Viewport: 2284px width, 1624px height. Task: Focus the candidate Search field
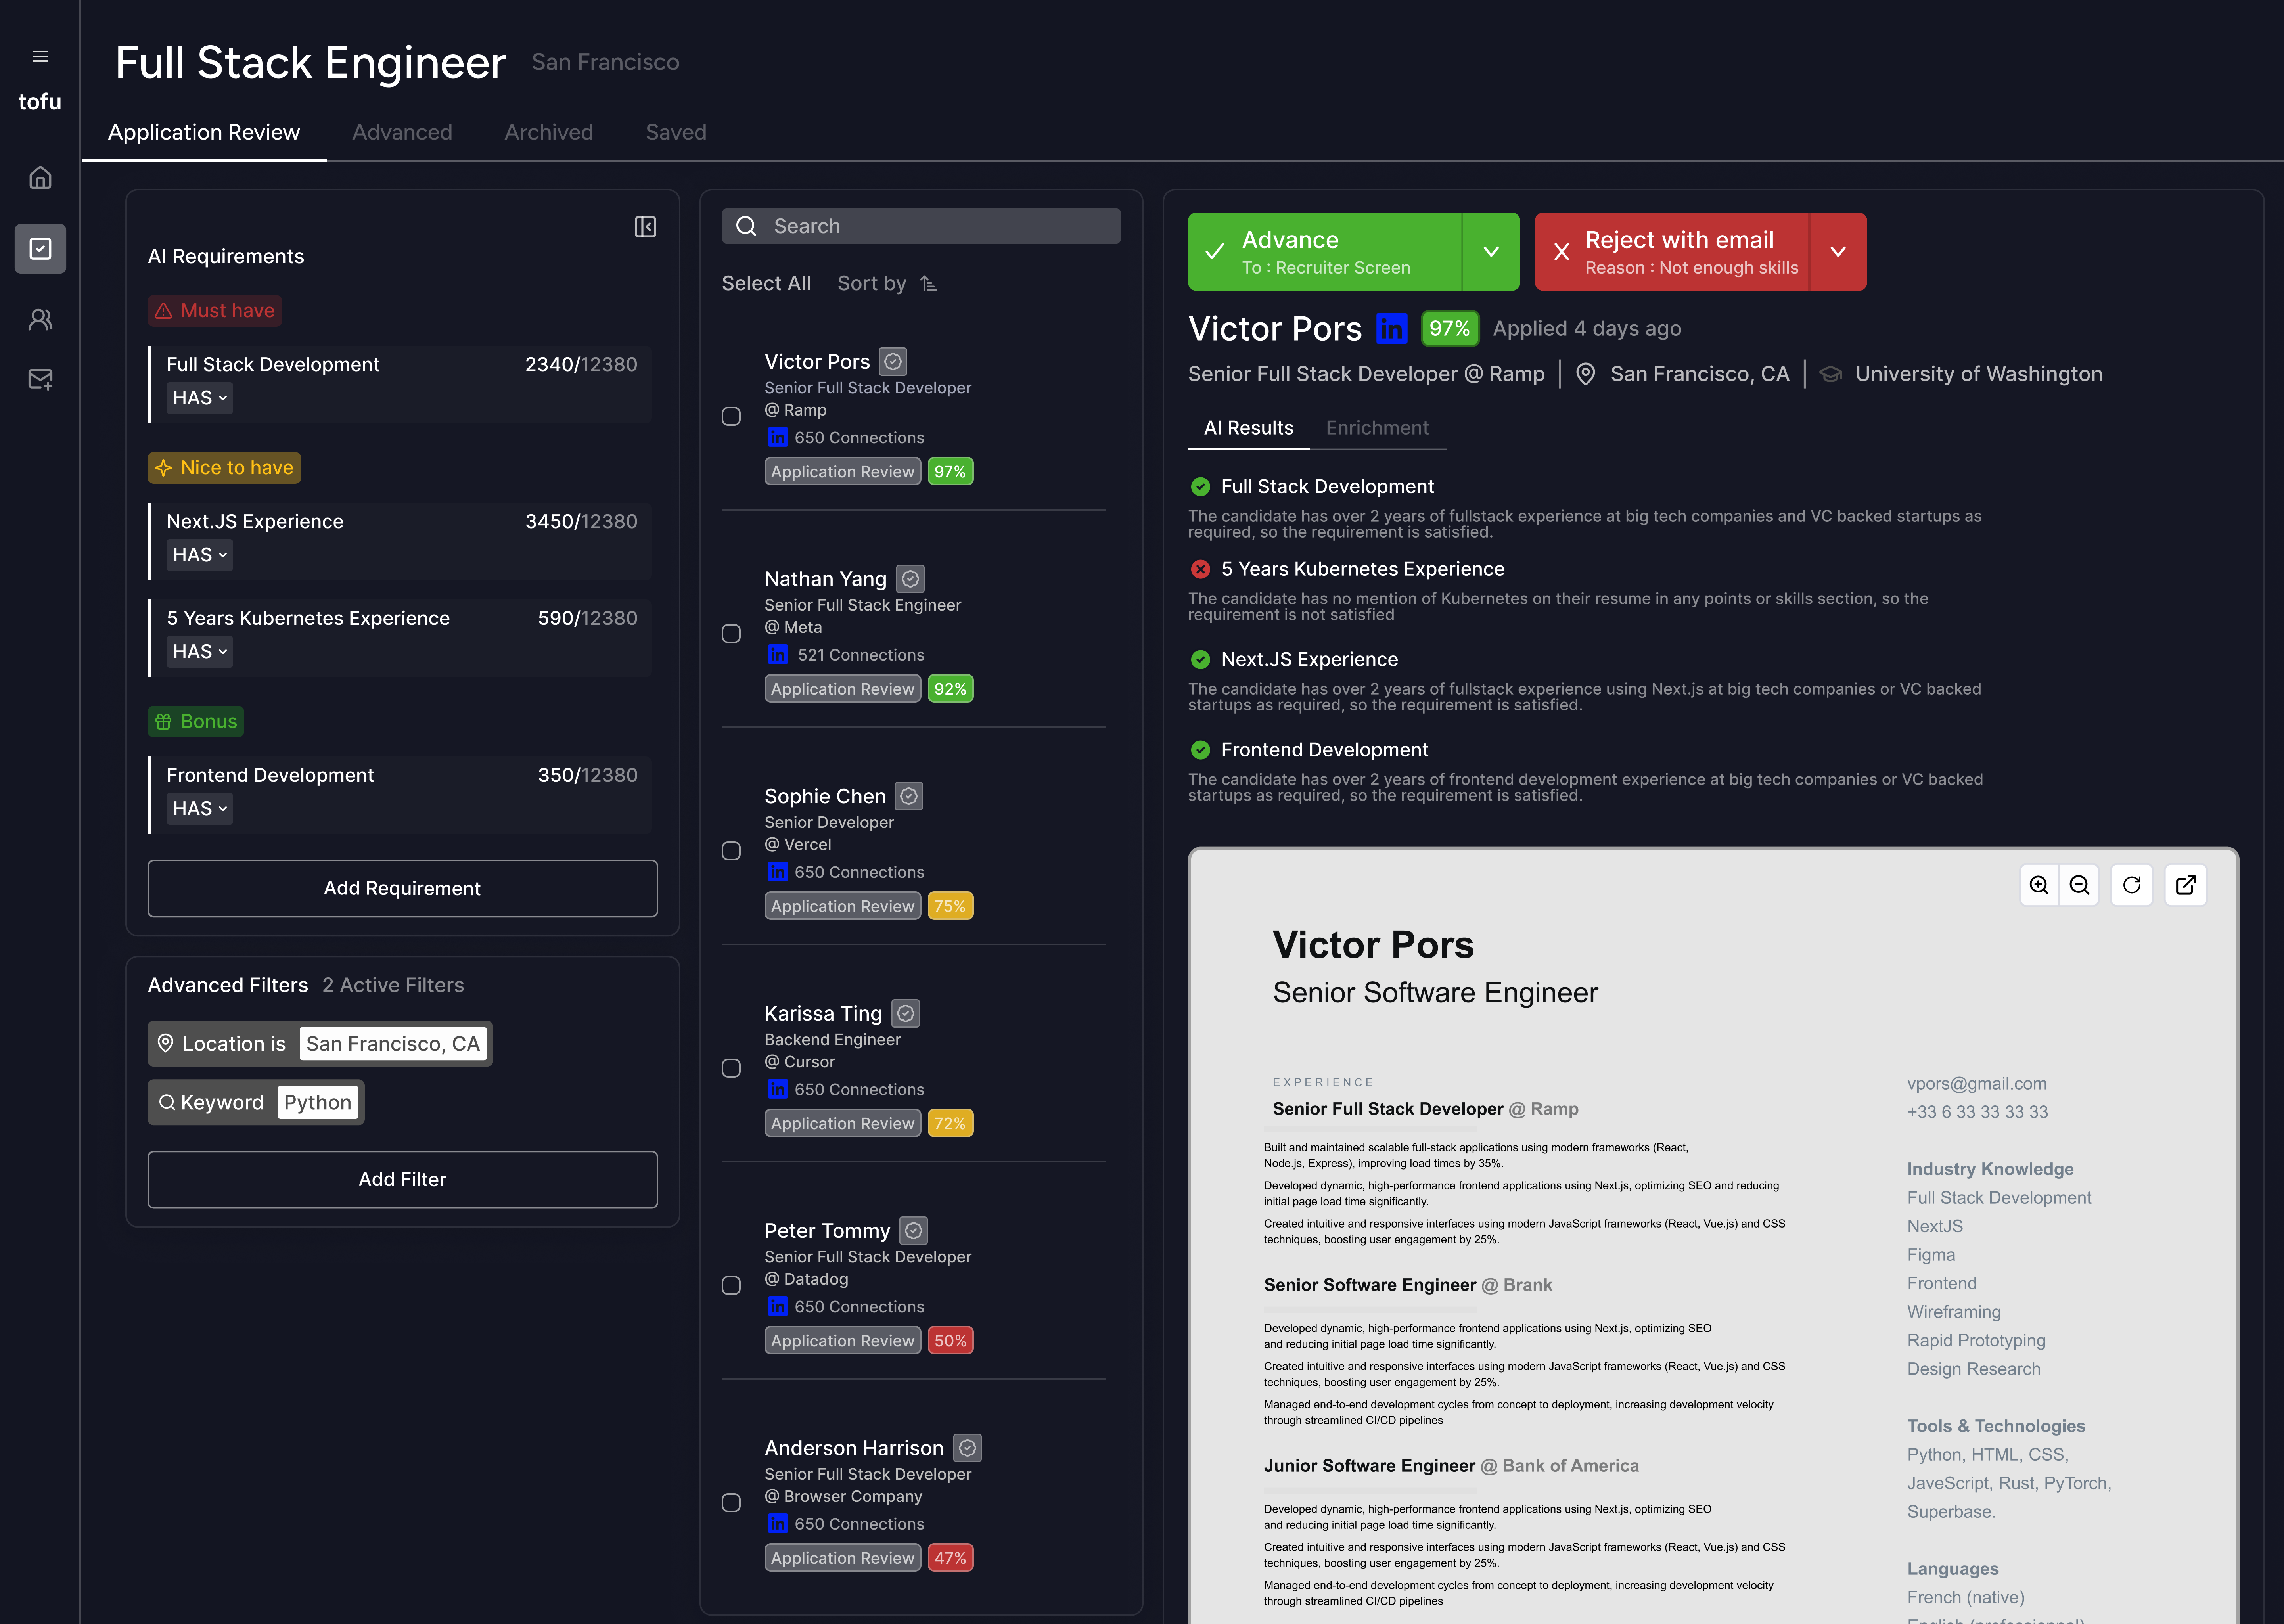click(x=921, y=226)
